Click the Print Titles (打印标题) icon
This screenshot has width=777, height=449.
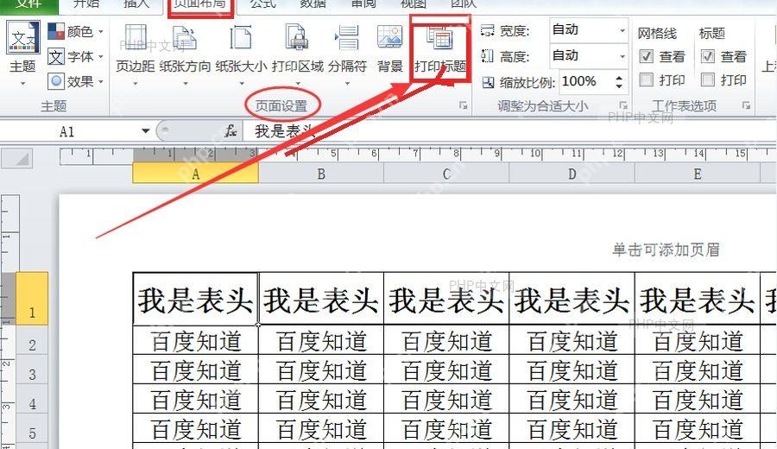coord(440,38)
